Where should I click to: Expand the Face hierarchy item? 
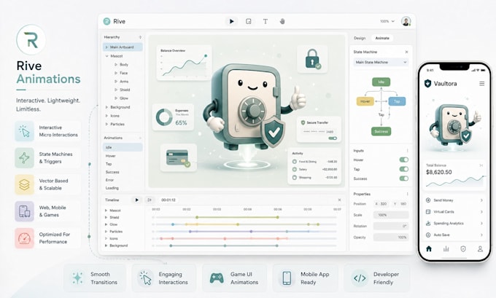(116, 73)
